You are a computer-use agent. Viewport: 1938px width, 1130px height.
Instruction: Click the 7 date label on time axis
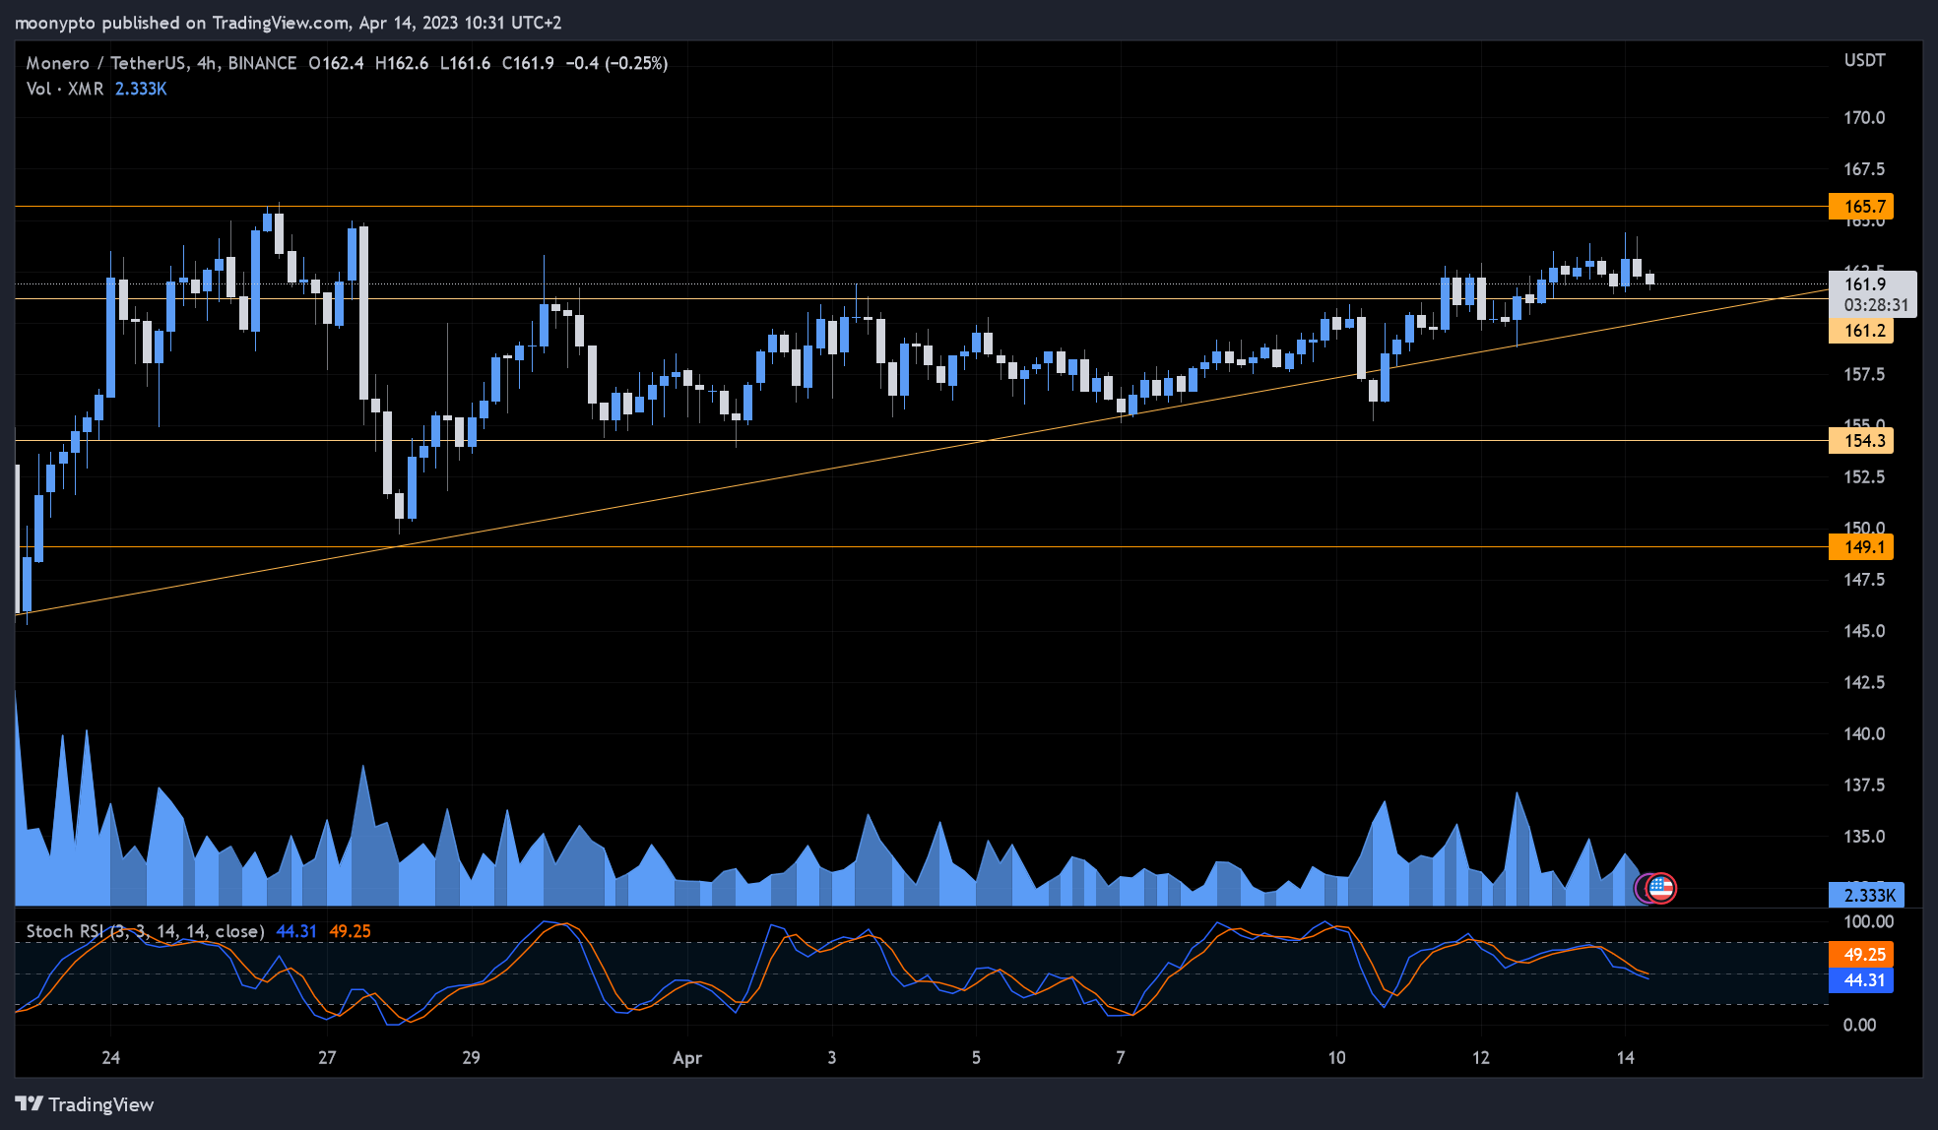pos(1121,1058)
